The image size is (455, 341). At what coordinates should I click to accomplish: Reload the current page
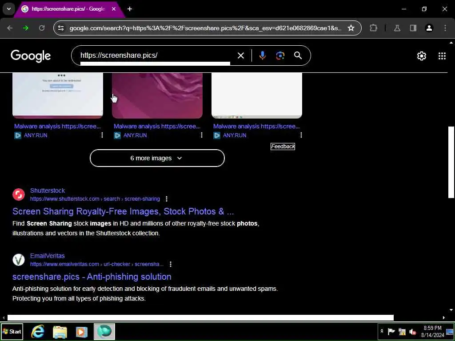pos(42,28)
